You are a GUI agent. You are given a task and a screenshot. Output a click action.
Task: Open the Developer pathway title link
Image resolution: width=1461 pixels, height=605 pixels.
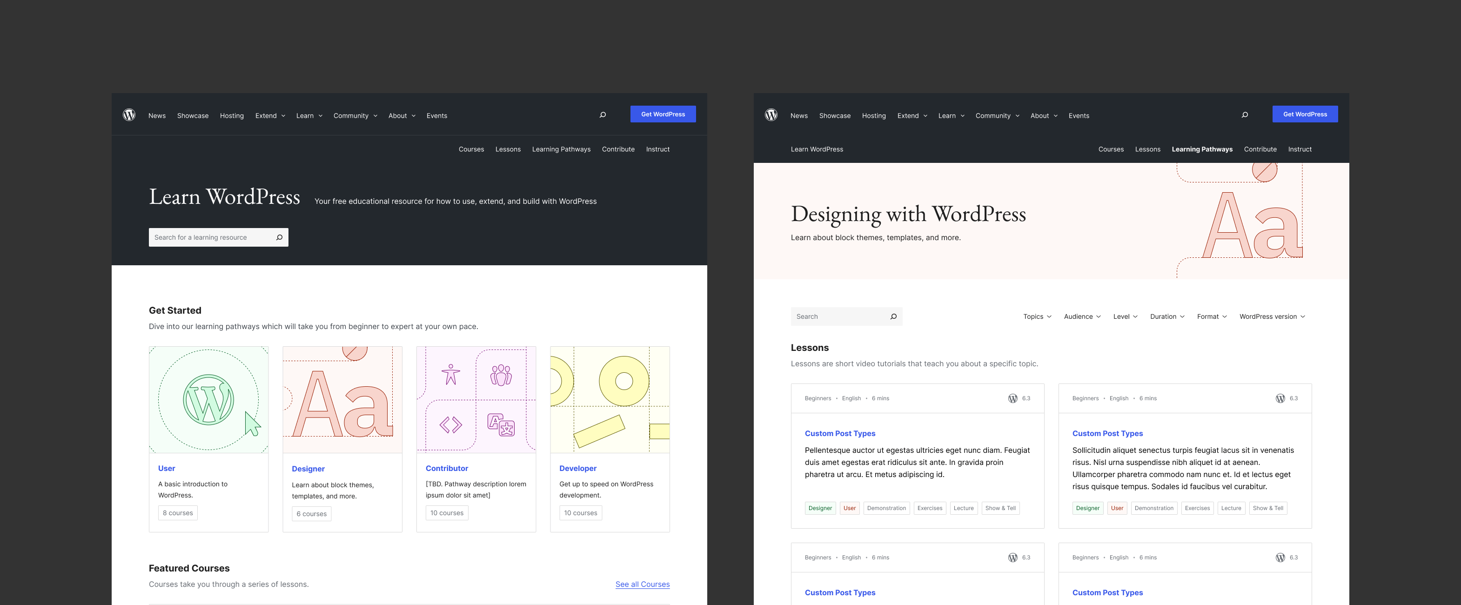tap(577, 468)
